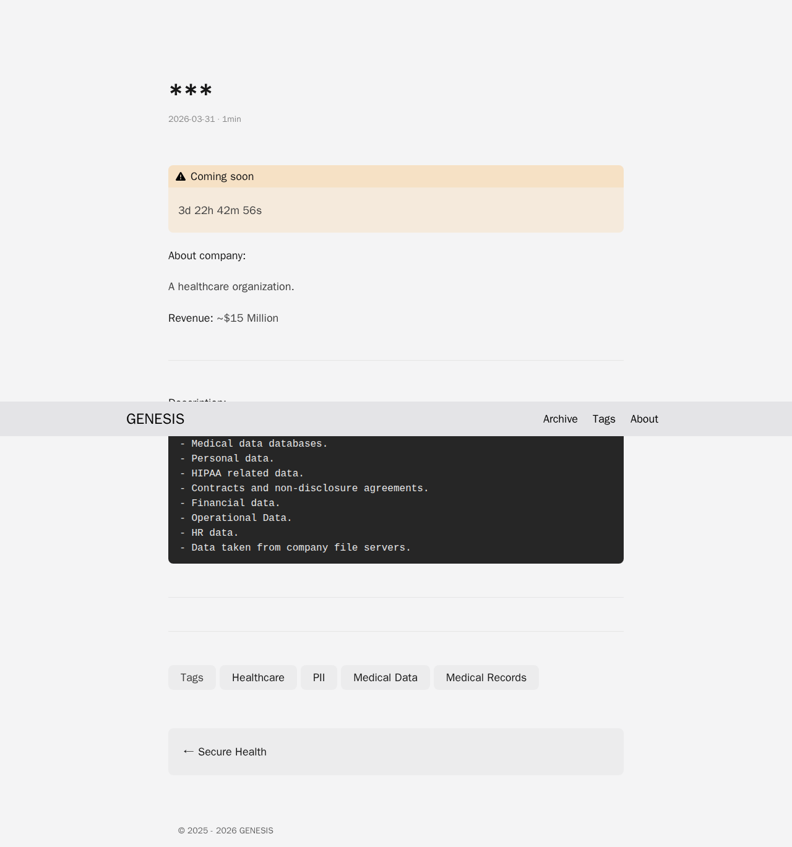Go to previous post Secure Health
This screenshot has height=847, width=792.
pyautogui.click(x=232, y=752)
